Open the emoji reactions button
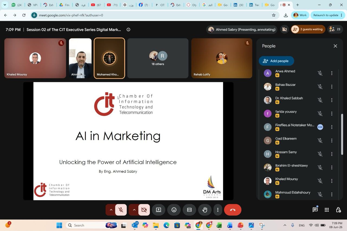347x231 pixels. tap(174, 210)
